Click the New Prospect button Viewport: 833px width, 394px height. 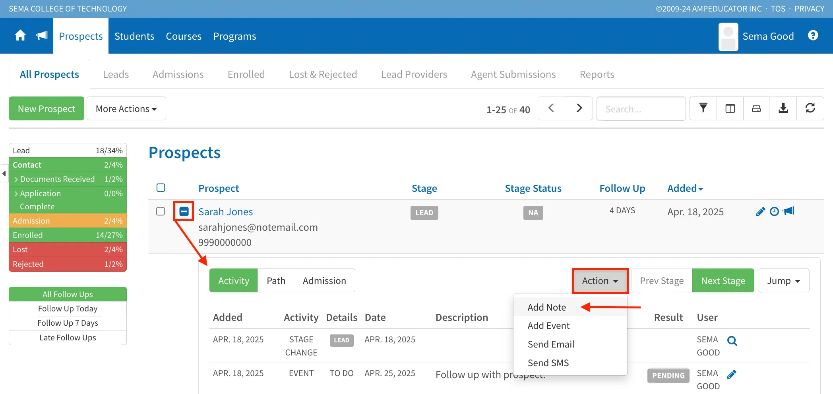coord(46,108)
